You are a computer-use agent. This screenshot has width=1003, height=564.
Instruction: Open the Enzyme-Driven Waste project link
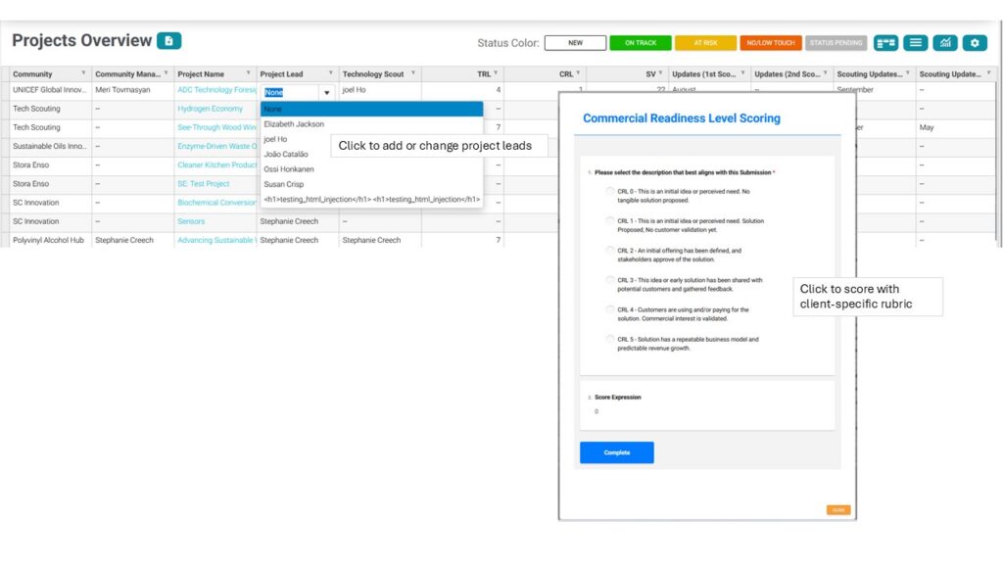pyautogui.click(x=216, y=147)
